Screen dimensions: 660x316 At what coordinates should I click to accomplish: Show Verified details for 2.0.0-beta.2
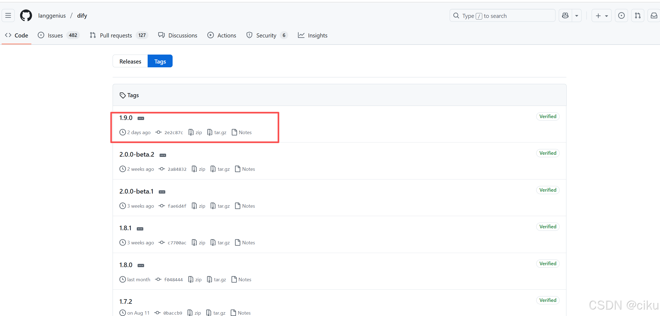tap(548, 153)
